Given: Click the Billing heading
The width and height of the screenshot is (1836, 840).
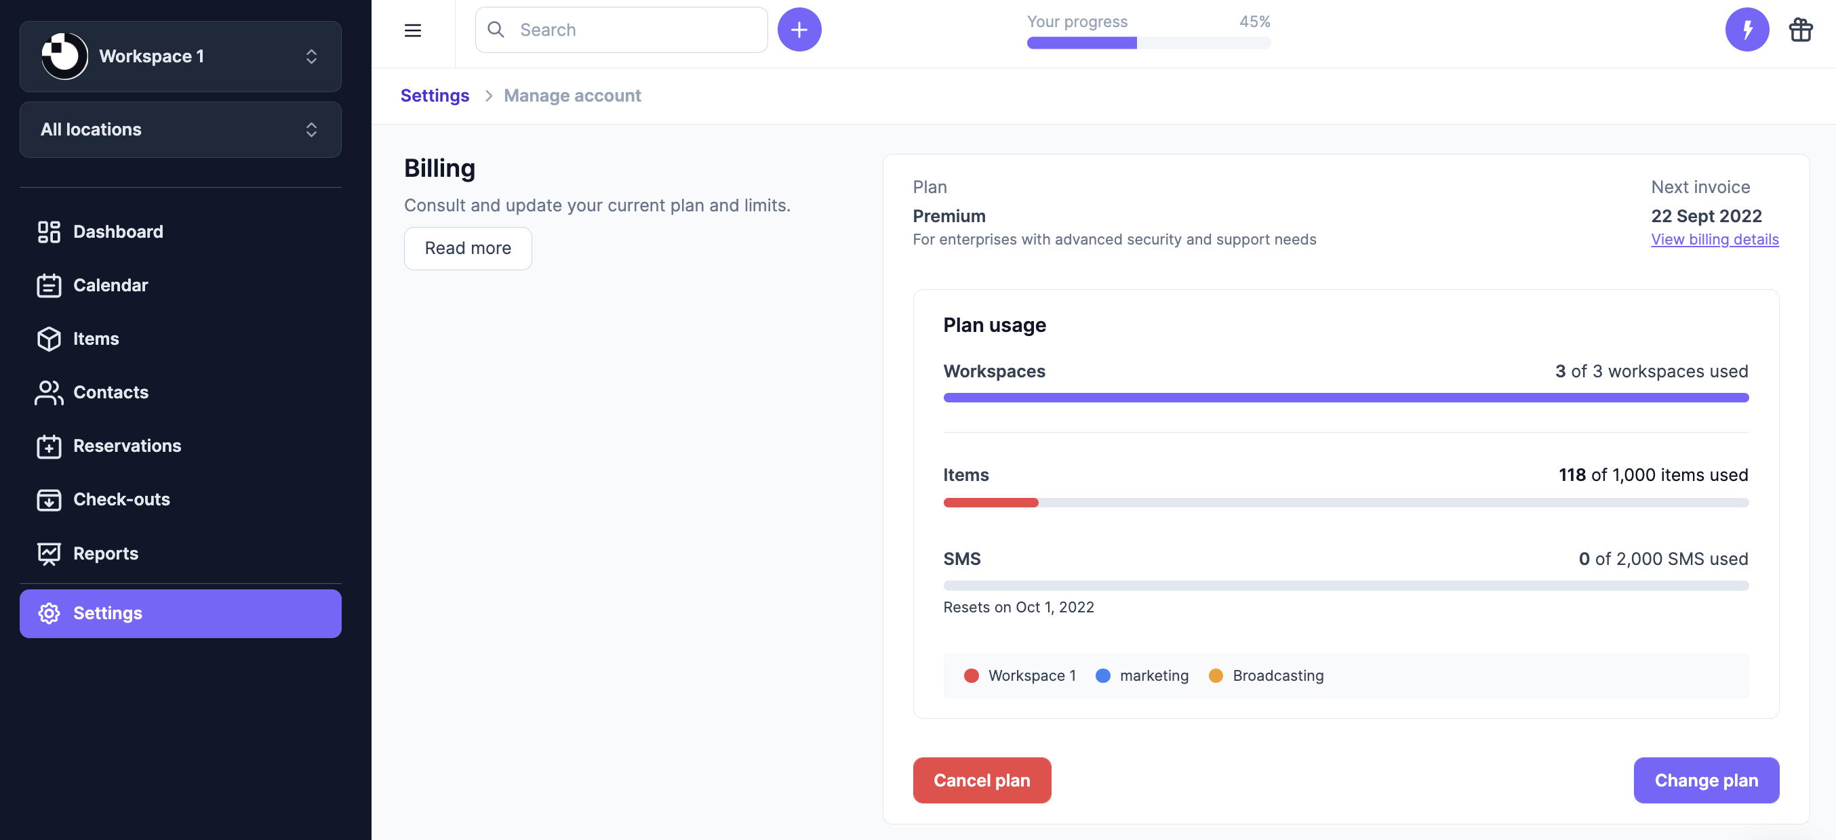Looking at the screenshot, I should click(439, 169).
